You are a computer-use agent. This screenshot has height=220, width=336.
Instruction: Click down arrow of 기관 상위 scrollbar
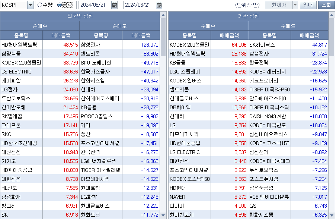[332, 215]
